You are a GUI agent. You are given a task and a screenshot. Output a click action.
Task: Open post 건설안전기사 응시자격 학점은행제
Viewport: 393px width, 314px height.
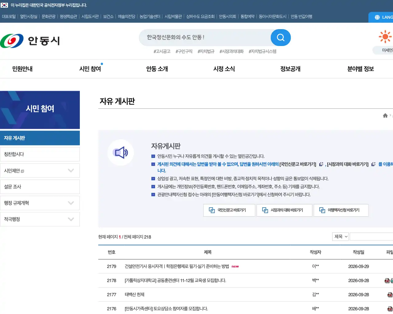click(177, 266)
